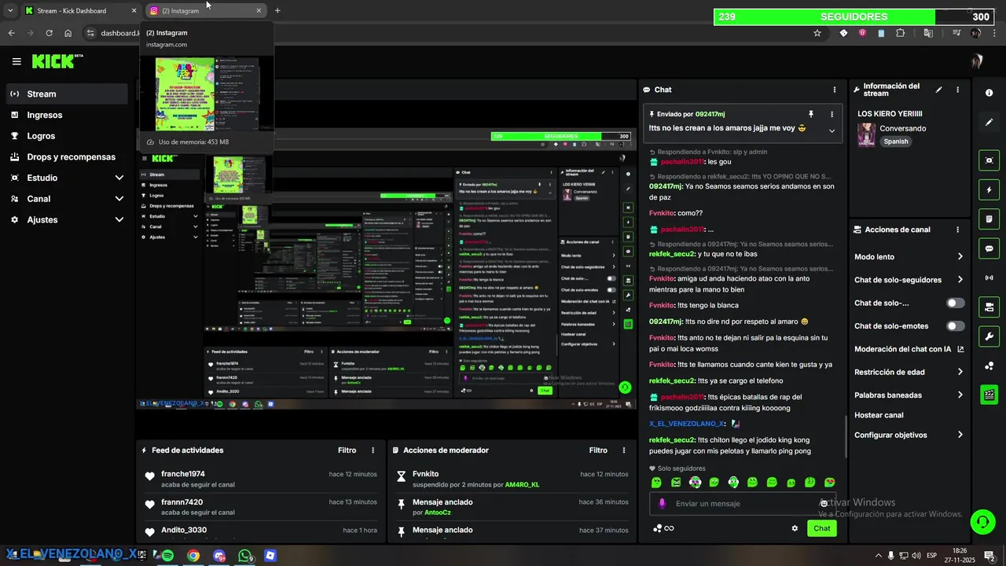Click the AM4RO_KL moderator link
This screenshot has height=566, width=1006.
tap(522, 484)
